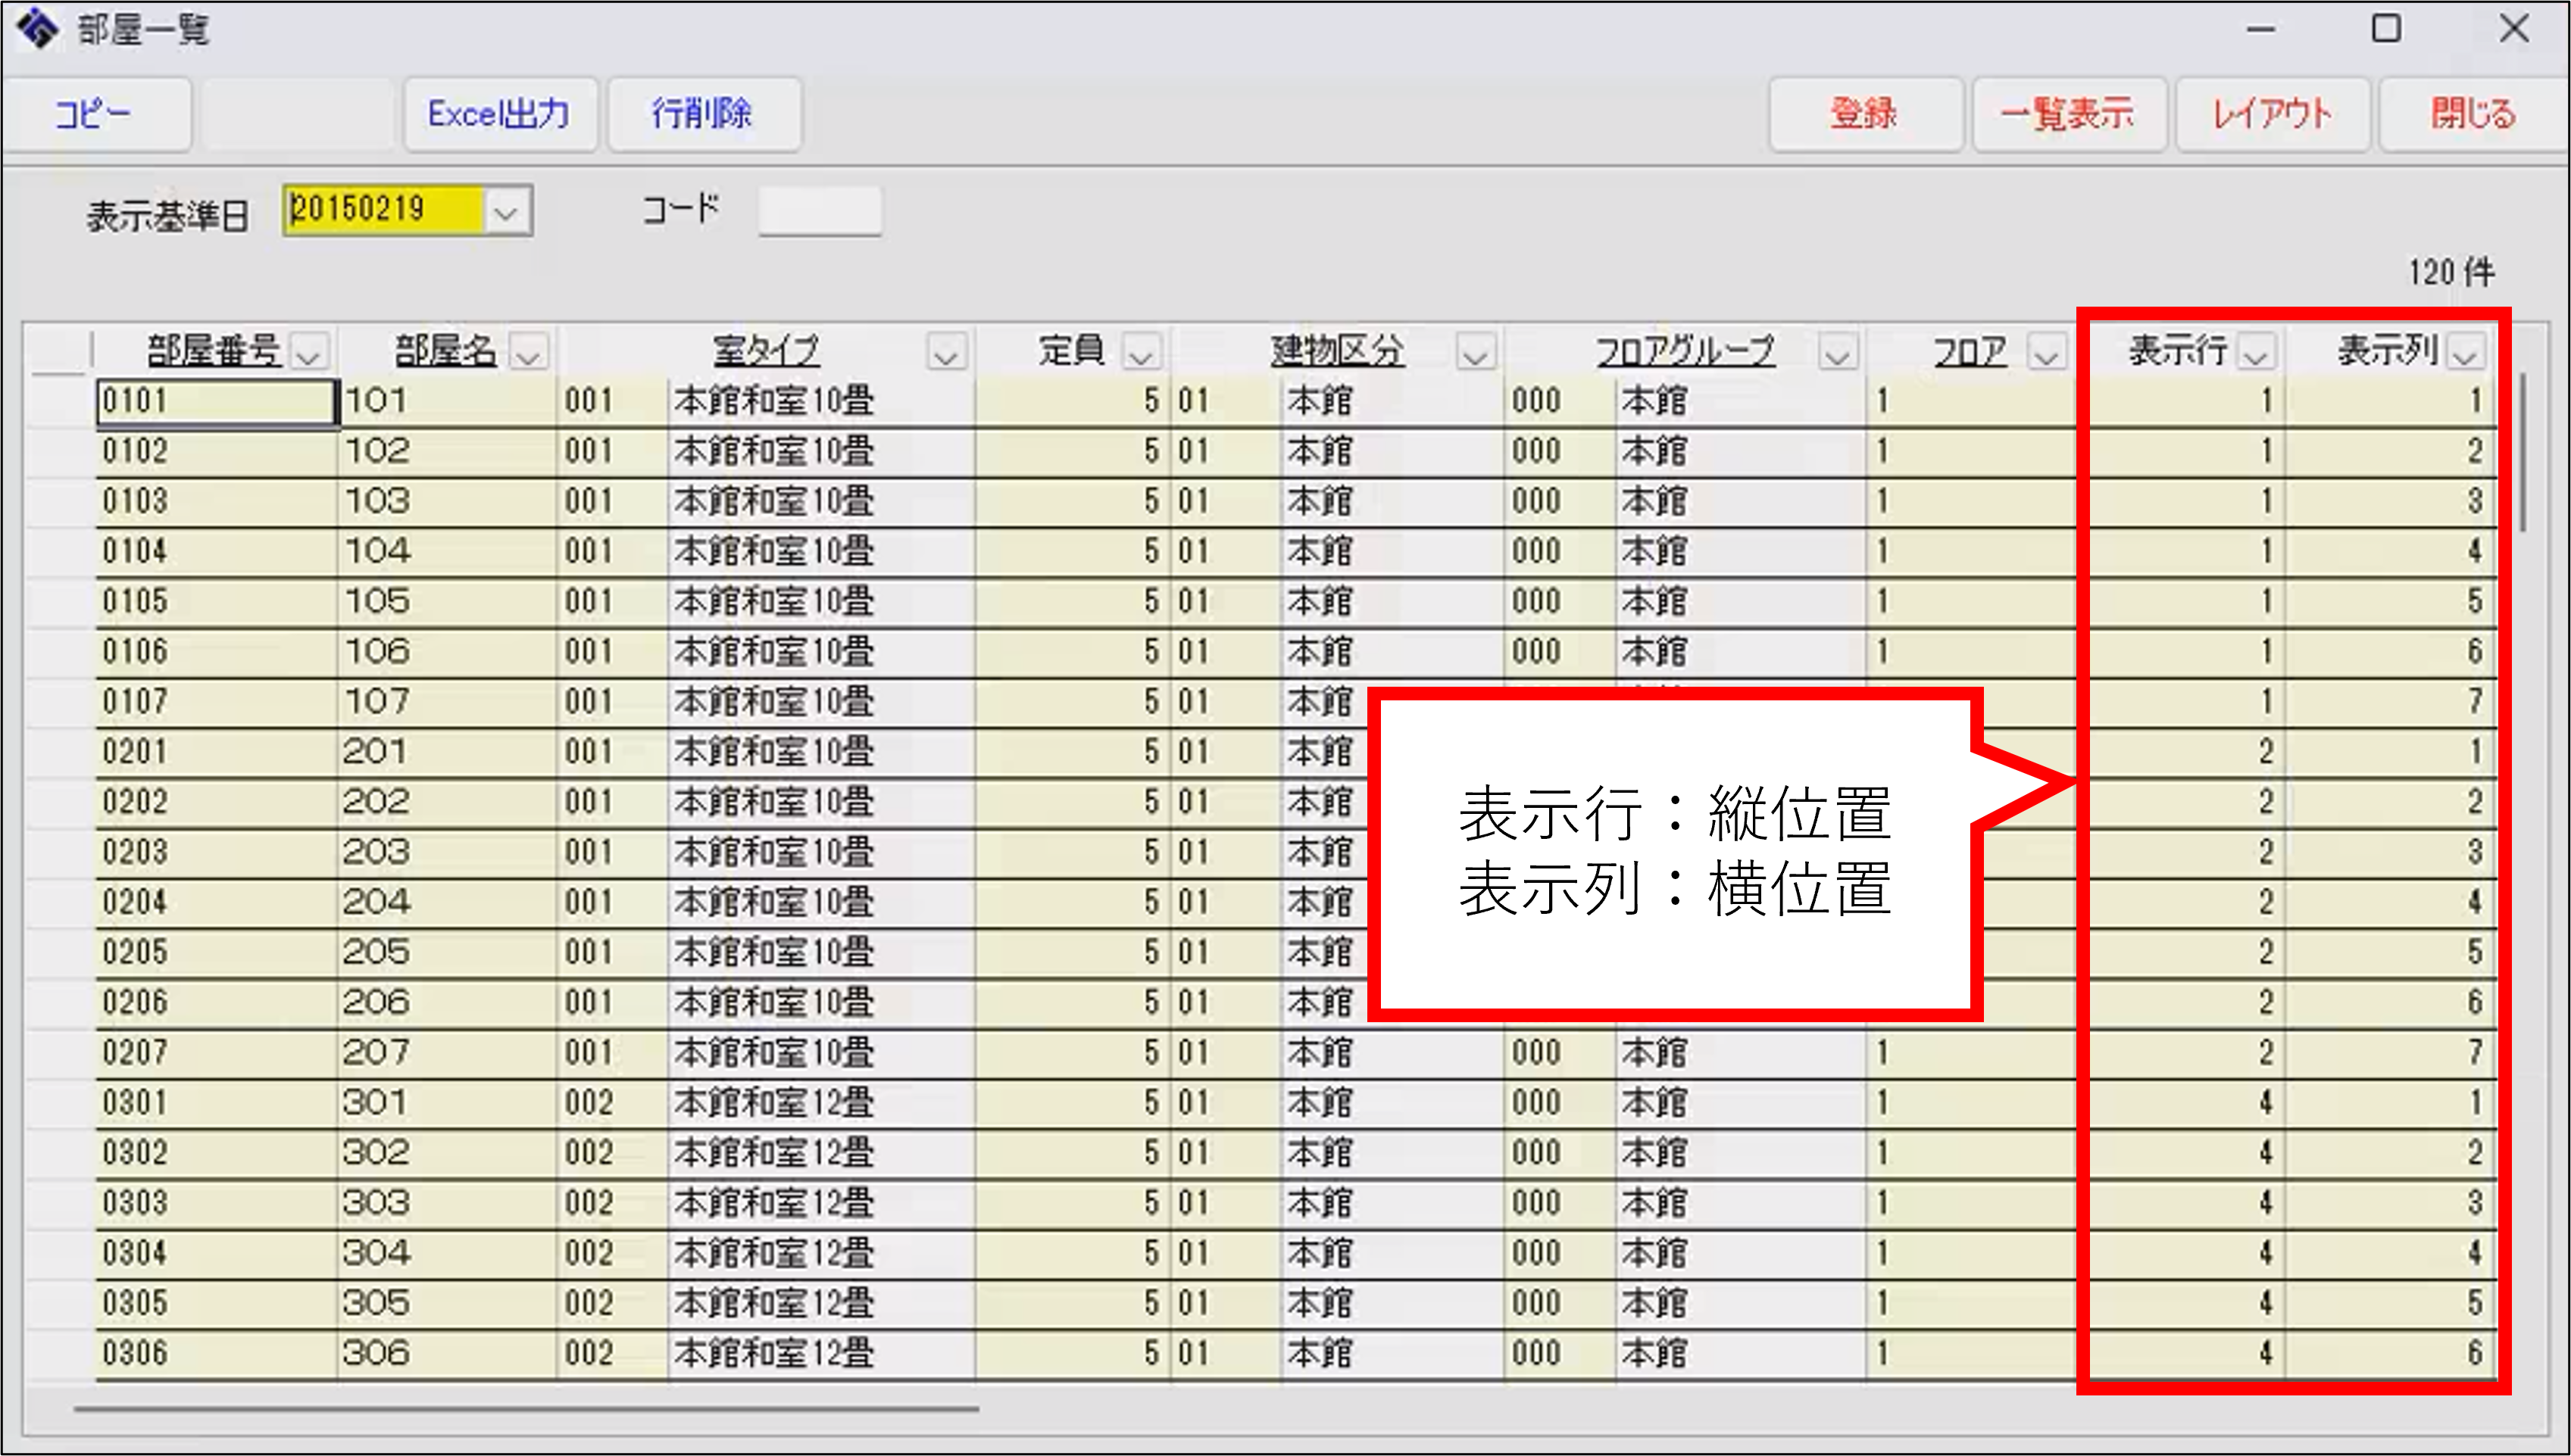Open the 部屋名 column filter arrow

(x=528, y=353)
